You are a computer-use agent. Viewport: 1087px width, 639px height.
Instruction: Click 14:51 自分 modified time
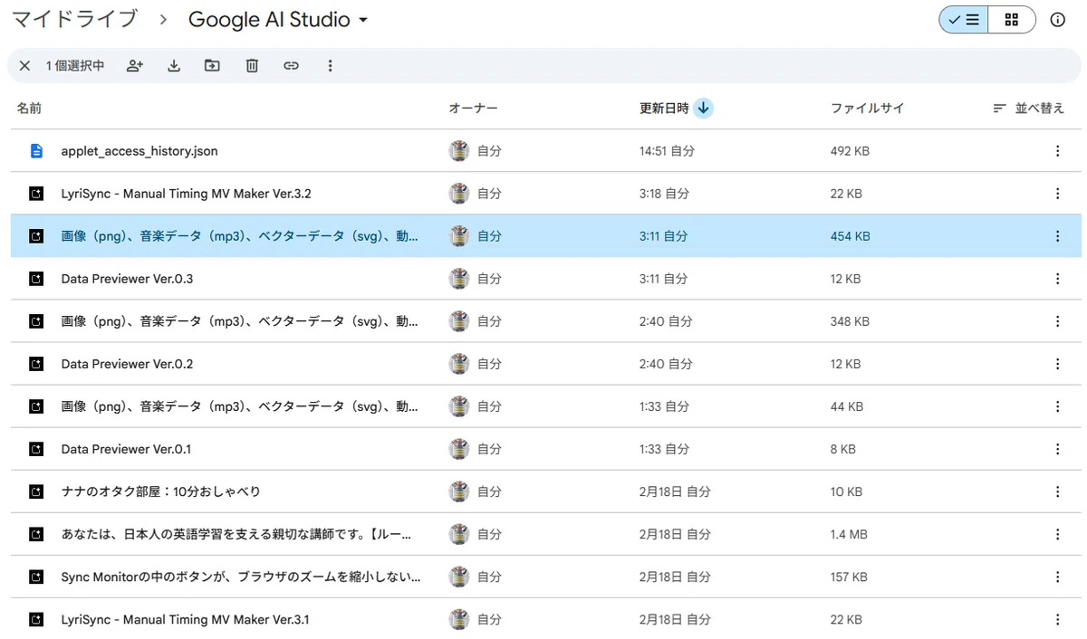pyautogui.click(x=667, y=151)
